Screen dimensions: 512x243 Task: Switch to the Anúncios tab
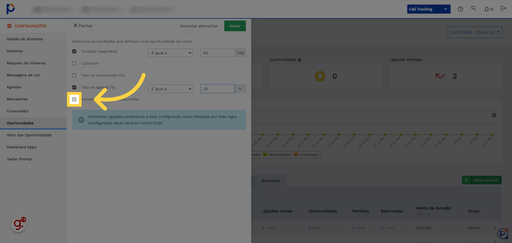pyautogui.click(x=270, y=181)
